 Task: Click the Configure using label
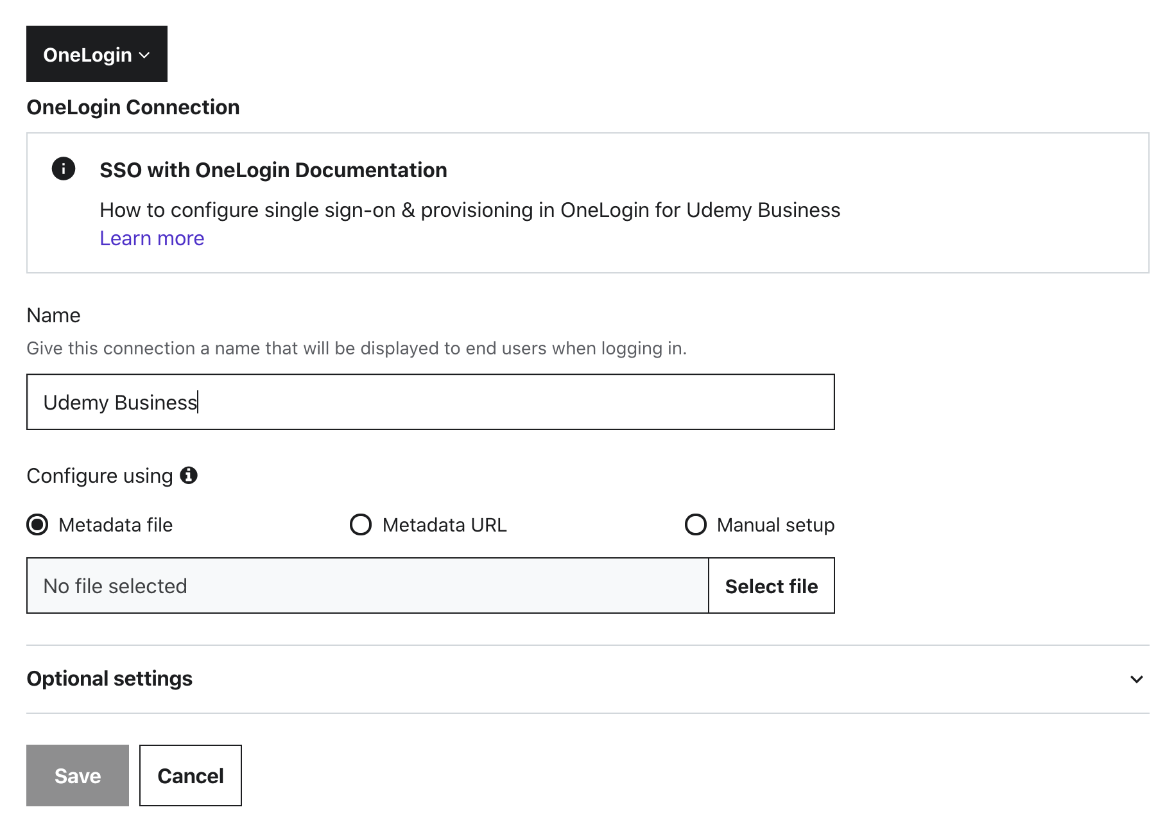tap(99, 476)
